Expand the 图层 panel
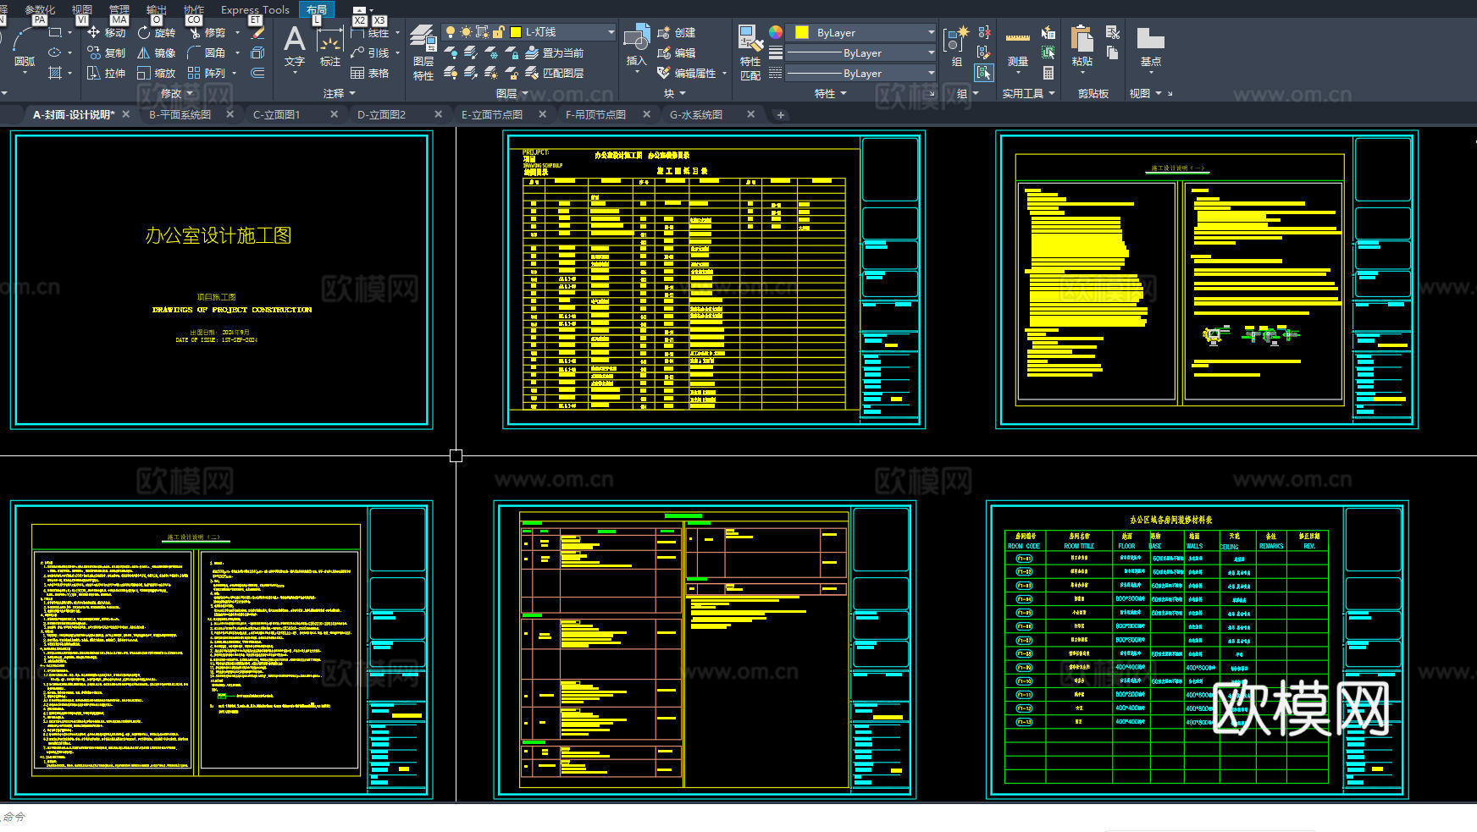1477x832 pixels. coord(512,93)
